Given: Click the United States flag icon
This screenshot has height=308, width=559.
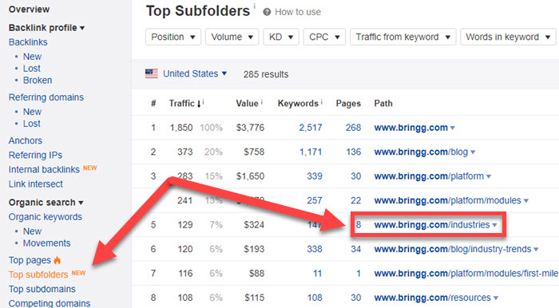Looking at the screenshot, I should coord(152,73).
